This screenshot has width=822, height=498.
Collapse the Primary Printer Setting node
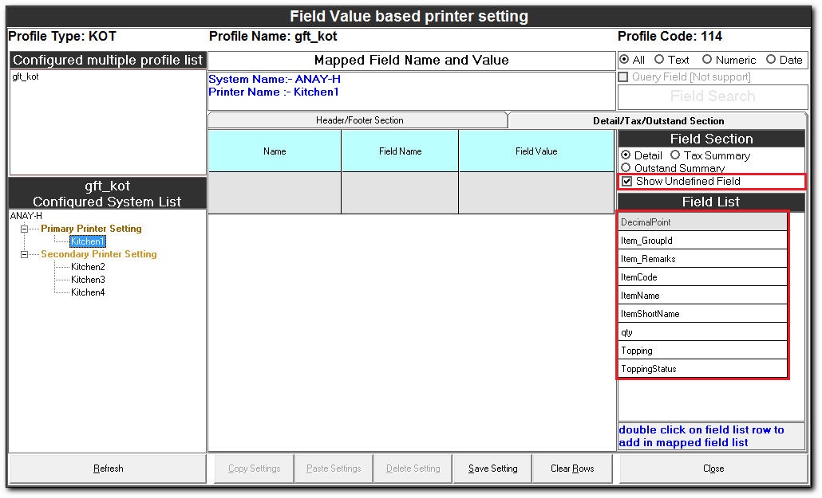[x=25, y=229]
